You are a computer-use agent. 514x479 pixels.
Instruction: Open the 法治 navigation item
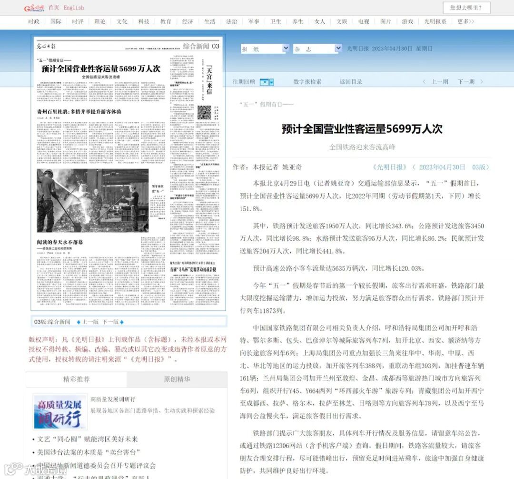coord(232,21)
